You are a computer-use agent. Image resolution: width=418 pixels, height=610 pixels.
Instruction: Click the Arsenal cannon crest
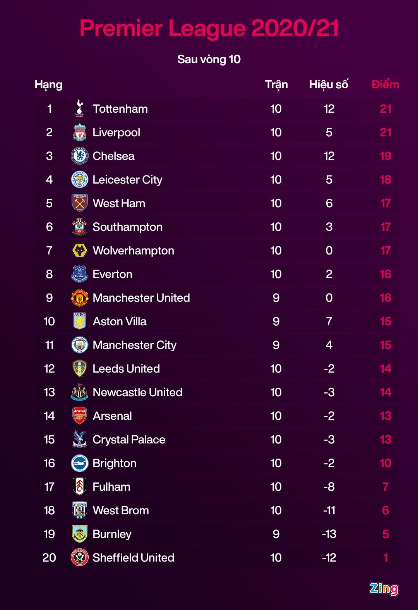(x=80, y=416)
